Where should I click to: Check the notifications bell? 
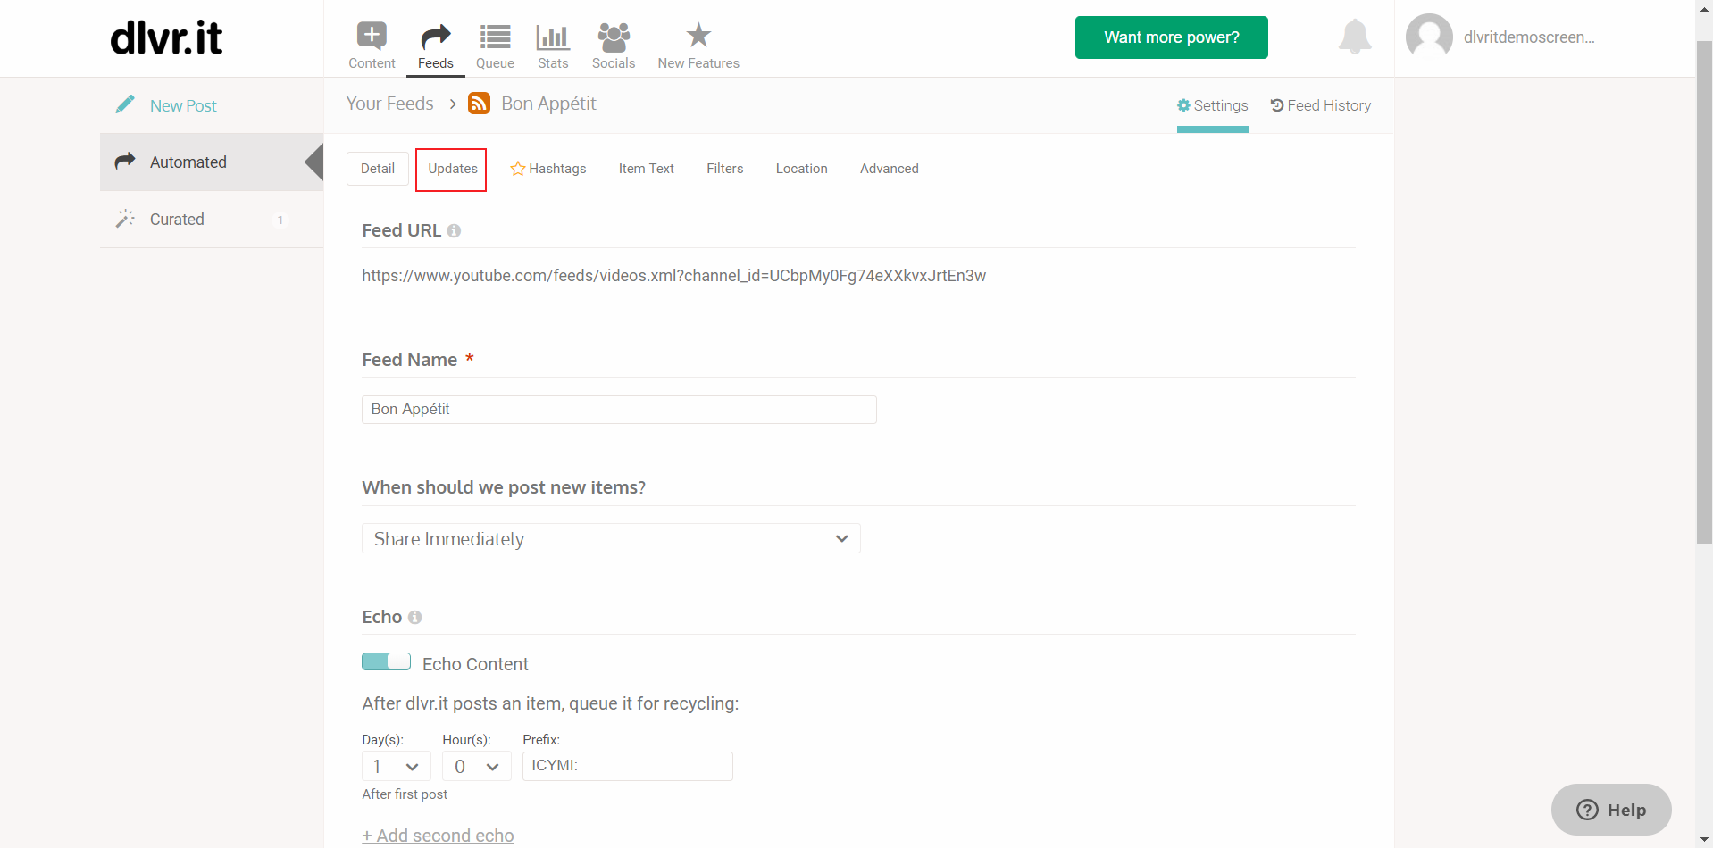[x=1355, y=37]
